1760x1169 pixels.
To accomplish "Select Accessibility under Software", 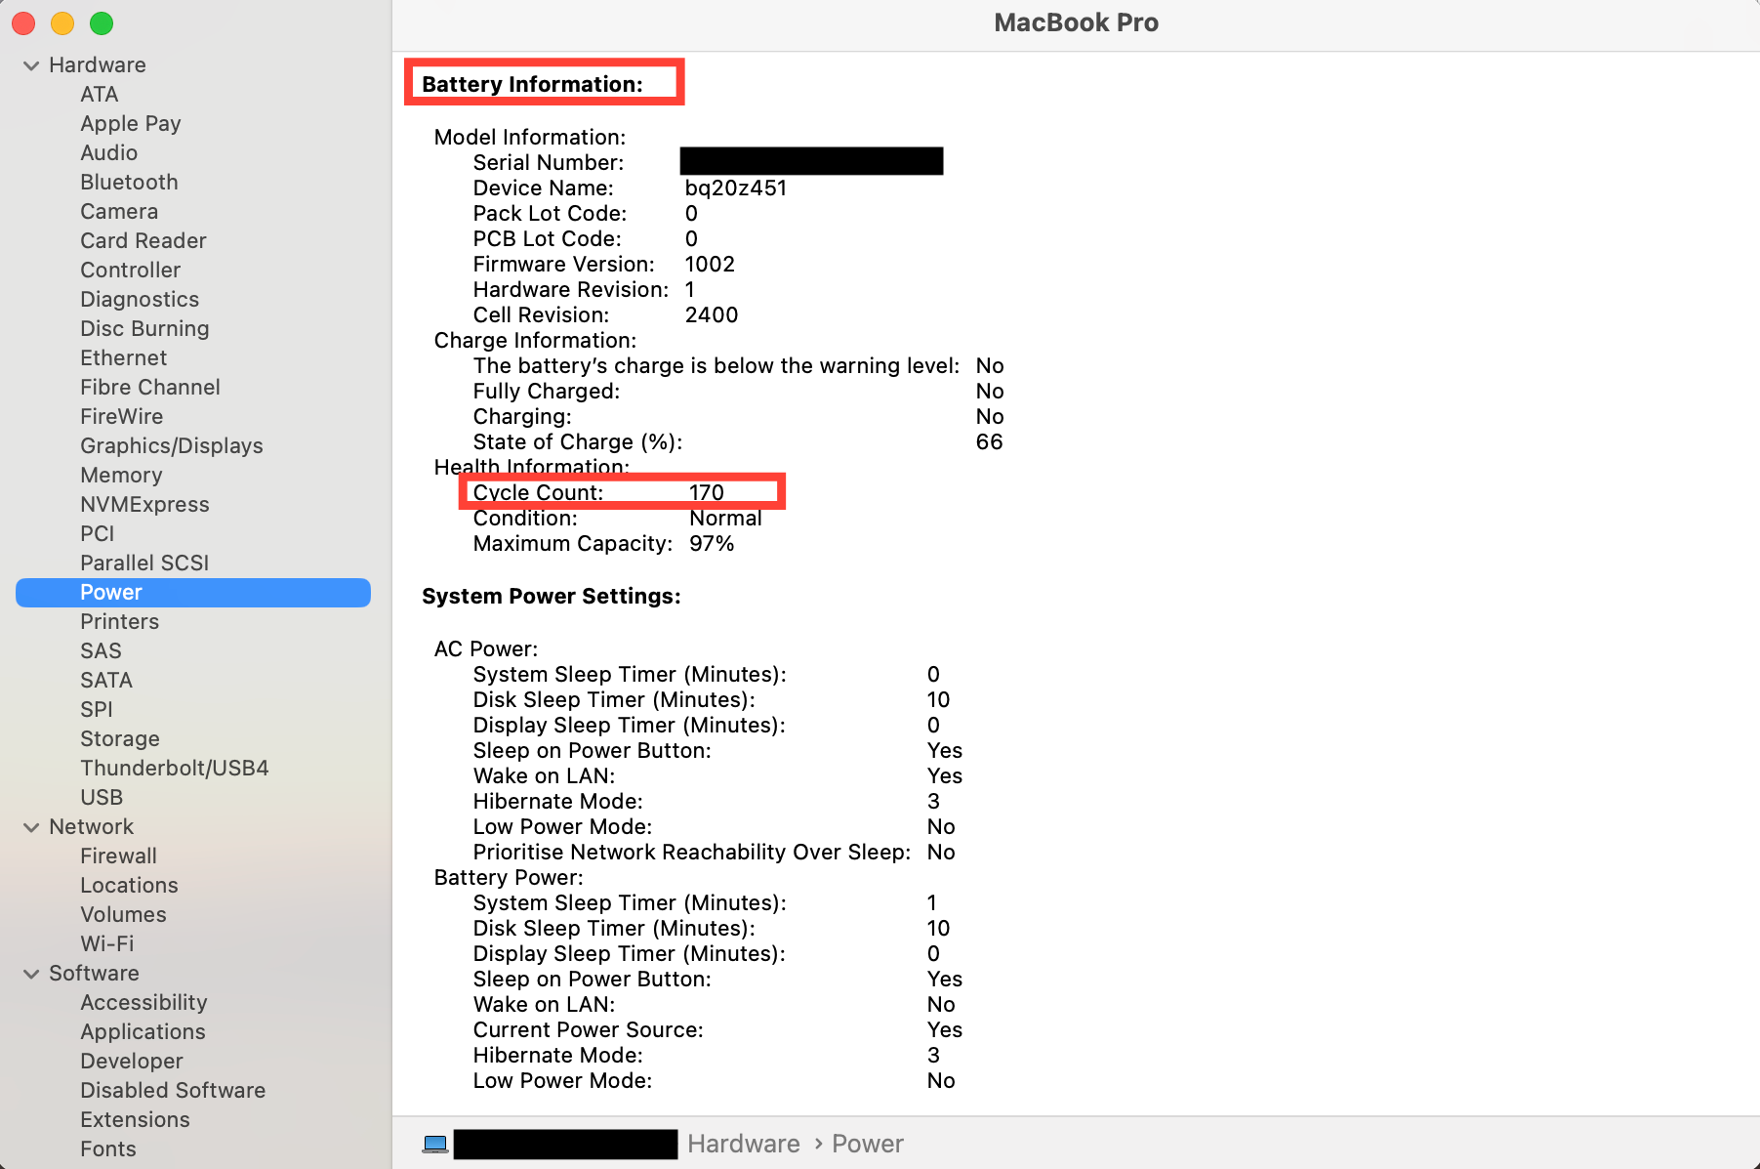I will click(x=143, y=1003).
